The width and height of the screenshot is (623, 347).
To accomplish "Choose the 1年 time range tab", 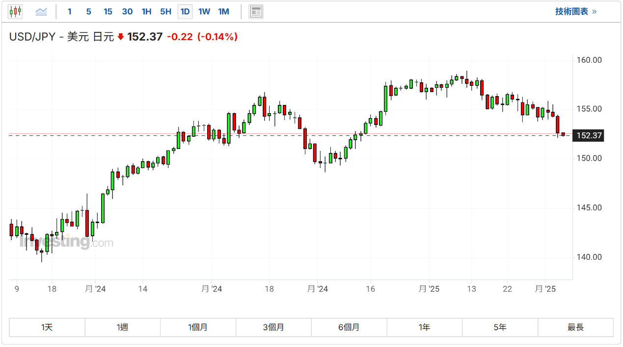I will click(425, 327).
